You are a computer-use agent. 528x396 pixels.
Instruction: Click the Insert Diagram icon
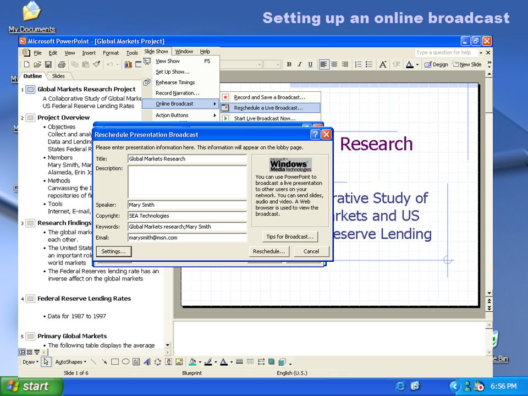(158, 362)
